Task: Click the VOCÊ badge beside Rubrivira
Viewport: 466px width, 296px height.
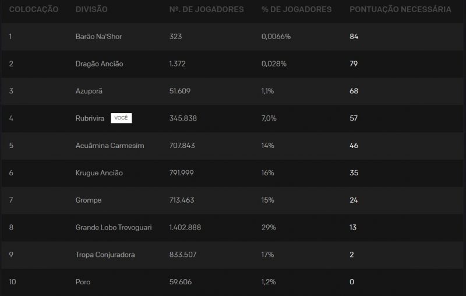Action: pos(121,118)
